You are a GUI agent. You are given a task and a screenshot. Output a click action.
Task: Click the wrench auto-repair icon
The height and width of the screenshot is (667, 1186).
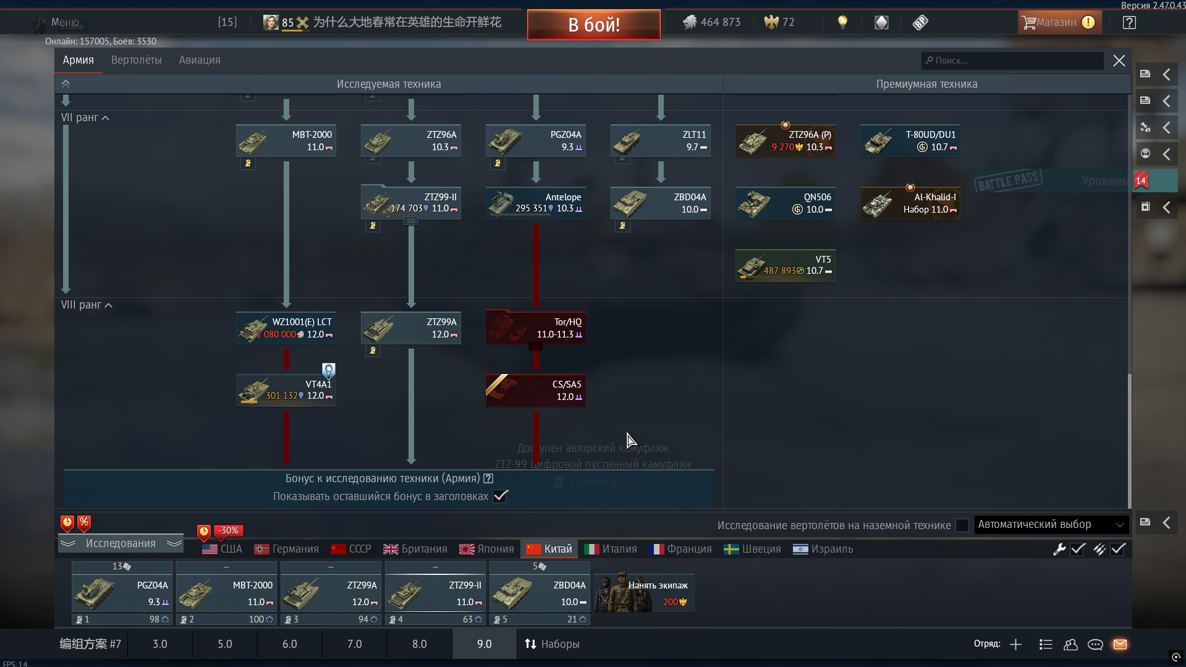[x=1059, y=549]
